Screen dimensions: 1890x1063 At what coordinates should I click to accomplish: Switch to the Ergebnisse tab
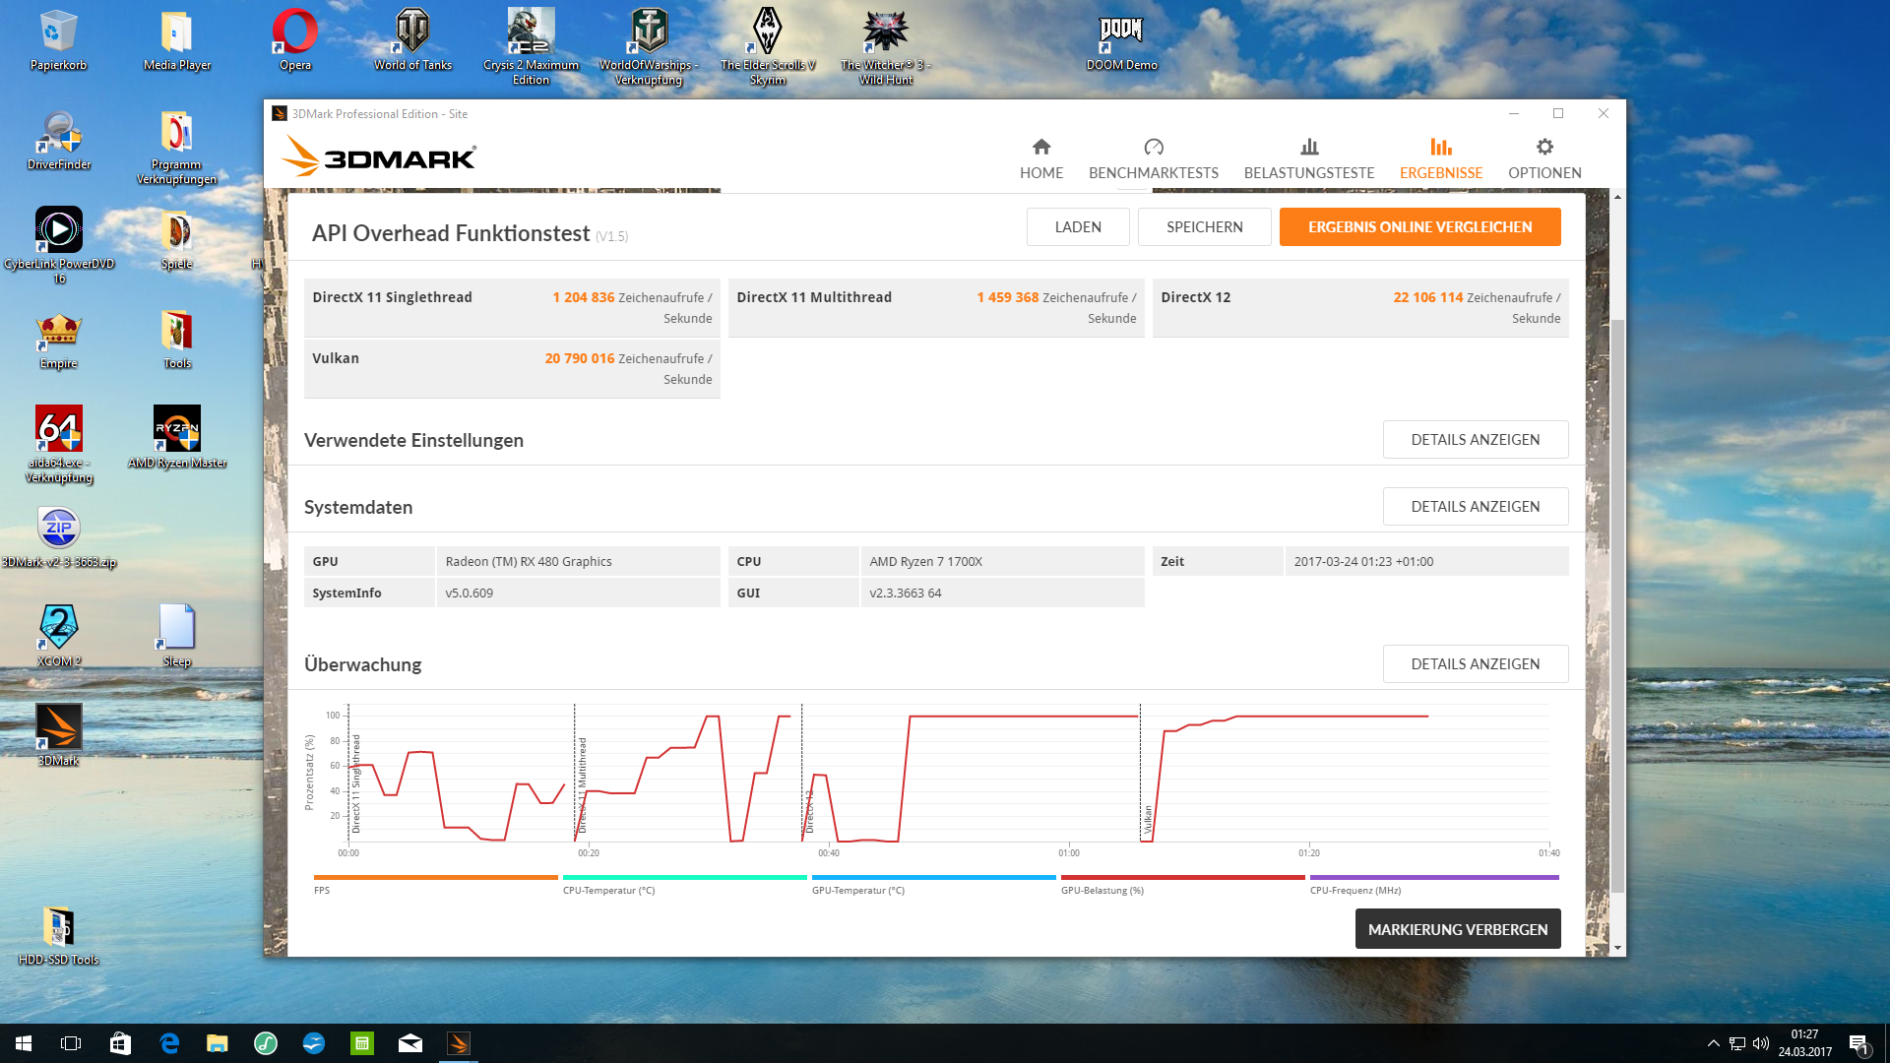tap(1440, 158)
